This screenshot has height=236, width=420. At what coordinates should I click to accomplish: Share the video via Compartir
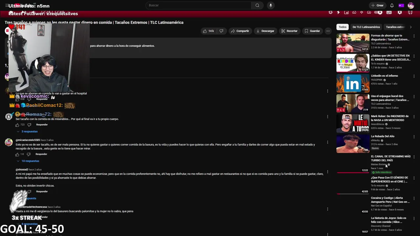pos(240,31)
